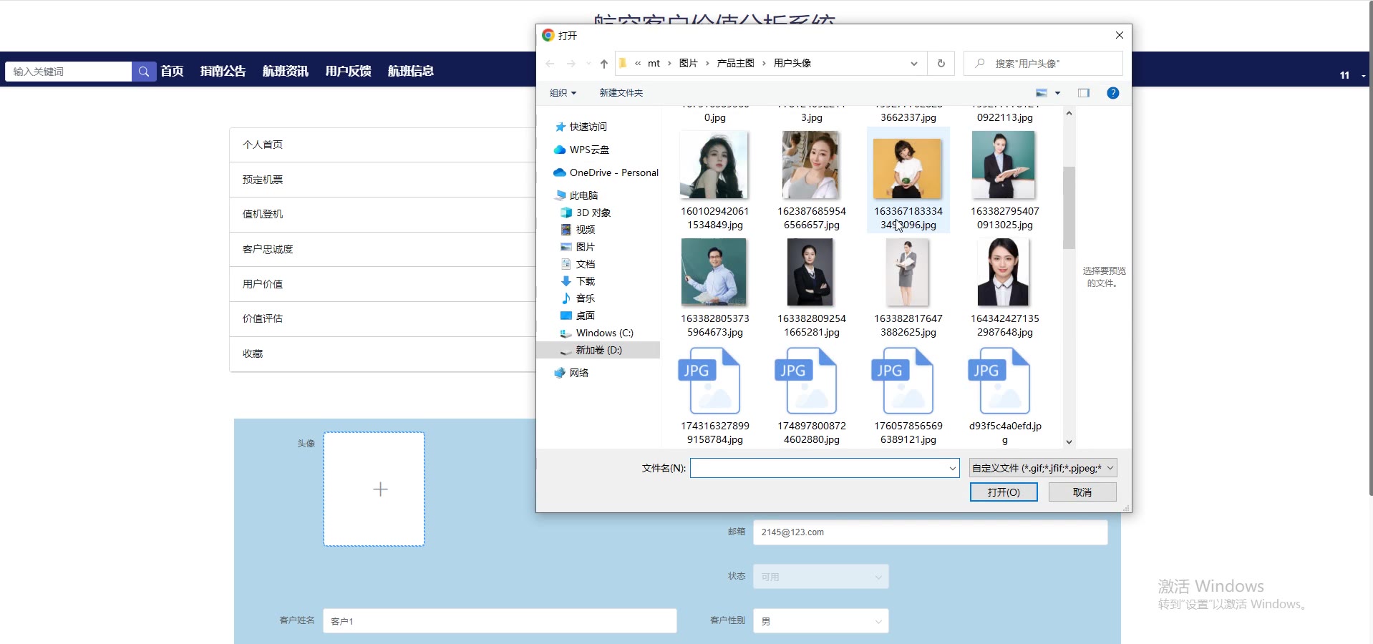Open the 视频 folder in the sidebar

tap(578, 230)
